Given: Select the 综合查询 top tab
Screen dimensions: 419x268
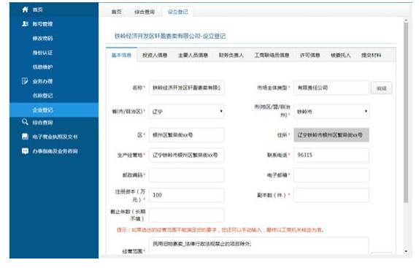Looking at the screenshot, I should click(145, 12).
